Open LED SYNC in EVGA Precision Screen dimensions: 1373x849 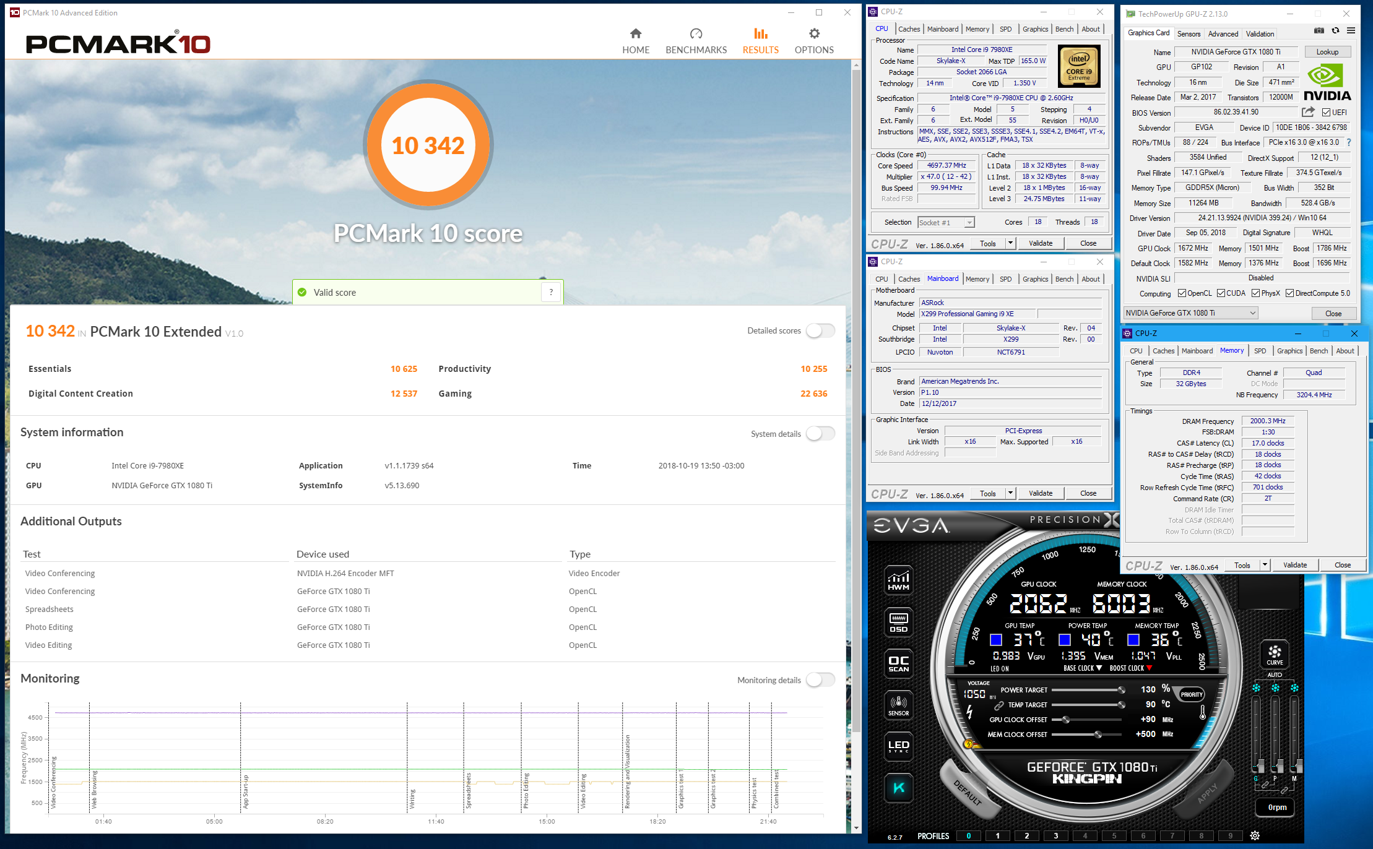(x=898, y=747)
